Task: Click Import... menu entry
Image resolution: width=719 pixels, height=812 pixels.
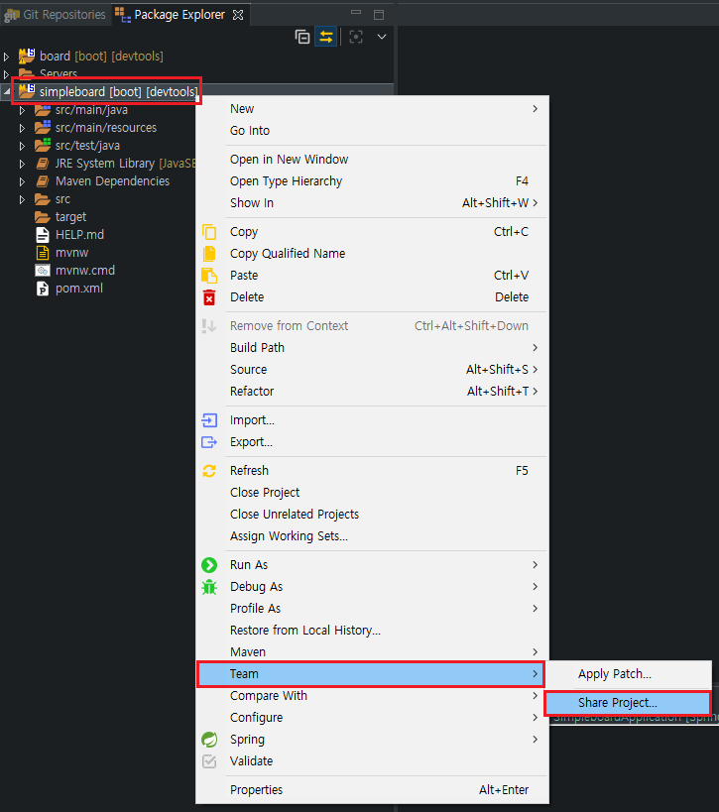Action: (372, 420)
